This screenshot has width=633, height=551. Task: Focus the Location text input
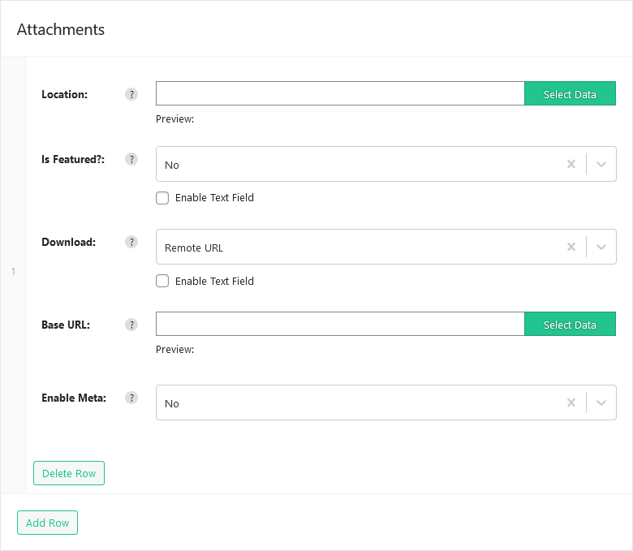tap(340, 93)
